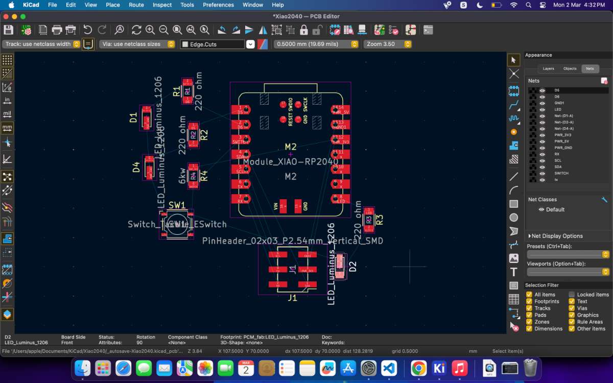The width and height of the screenshot is (613, 383).
Task: Open Net Classes wrench settings
Action: point(604,200)
